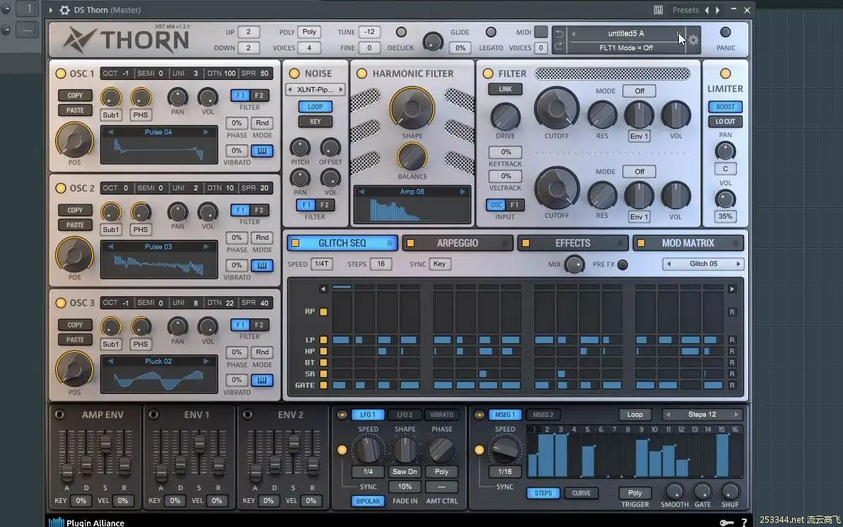Open Filter 1 MODE dropdown showing Off
This screenshot has height=527, width=843.
pos(639,91)
